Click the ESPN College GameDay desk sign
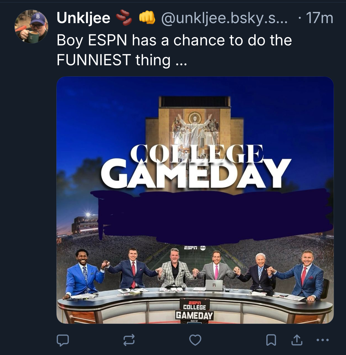The image size is (346, 355). pos(194,310)
